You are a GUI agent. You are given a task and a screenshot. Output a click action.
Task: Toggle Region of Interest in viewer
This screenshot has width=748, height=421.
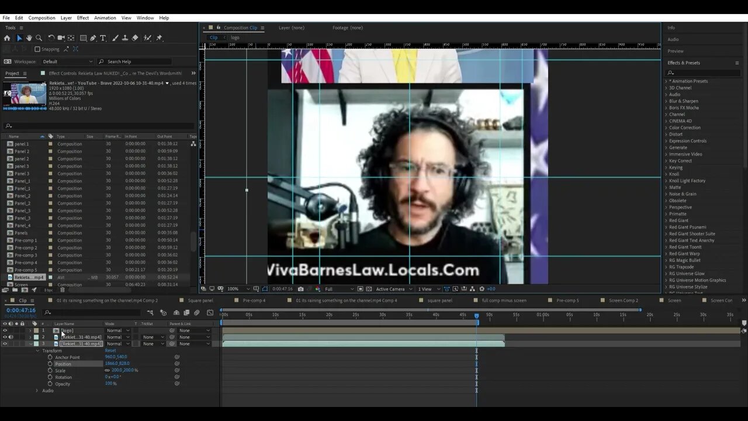point(360,289)
